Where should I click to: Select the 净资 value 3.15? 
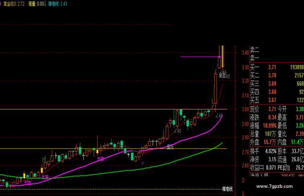(x=272, y=159)
